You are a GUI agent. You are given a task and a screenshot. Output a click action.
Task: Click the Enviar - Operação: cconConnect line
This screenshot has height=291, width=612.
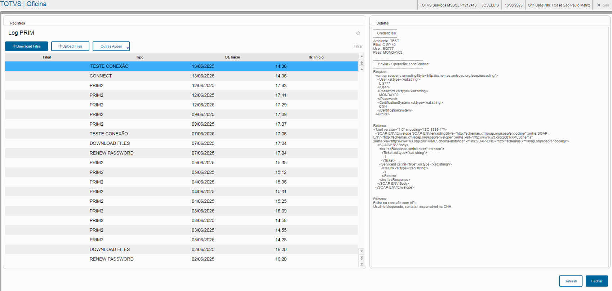pos(404,64)
